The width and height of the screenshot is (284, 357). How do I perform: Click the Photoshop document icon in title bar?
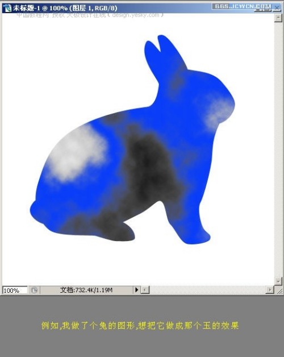pyautogui.click(x=7, y=8)
